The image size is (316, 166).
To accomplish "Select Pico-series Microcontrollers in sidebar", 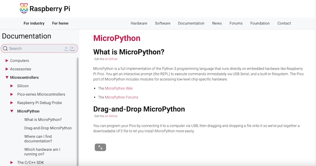I will 41,94.
